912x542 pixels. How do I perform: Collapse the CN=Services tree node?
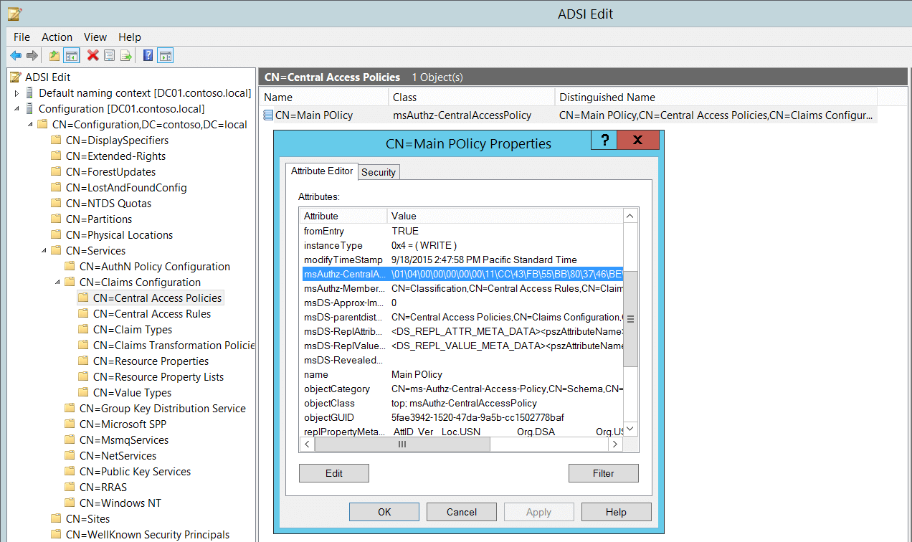pyautogui.click(x=44, y=251)
